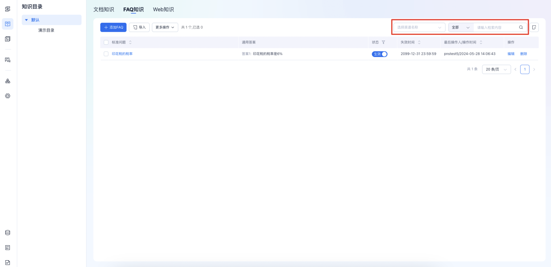
Task: Switch to FAQ知识 tab
Action: click(133, 10)
